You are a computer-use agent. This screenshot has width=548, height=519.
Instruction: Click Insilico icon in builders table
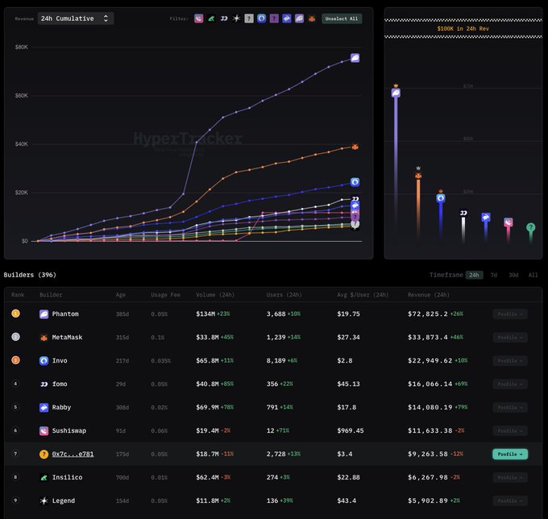pyautogui.click(x=44, y=477)
